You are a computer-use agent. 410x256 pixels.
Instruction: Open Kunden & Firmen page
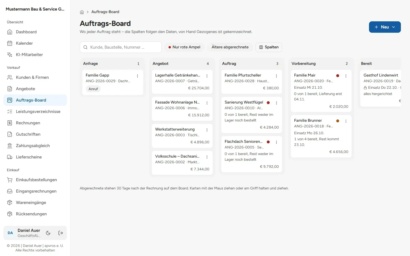(x=35, y=77)
